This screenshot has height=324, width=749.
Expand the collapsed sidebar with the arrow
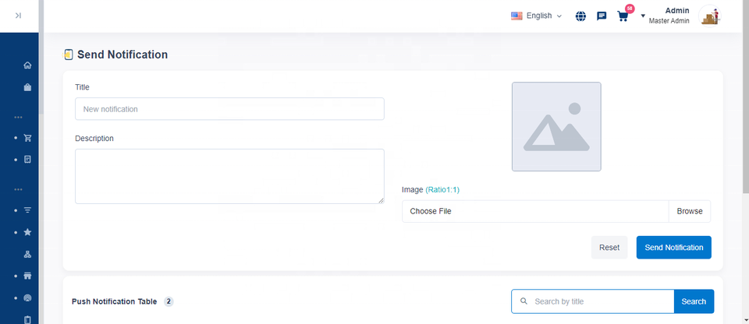coord(19,16)
